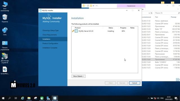The height and width of the screenshot is (101, 180).
Task: Click the MySQL Installer taskbar icon
Action: click(x=55, y=98)
